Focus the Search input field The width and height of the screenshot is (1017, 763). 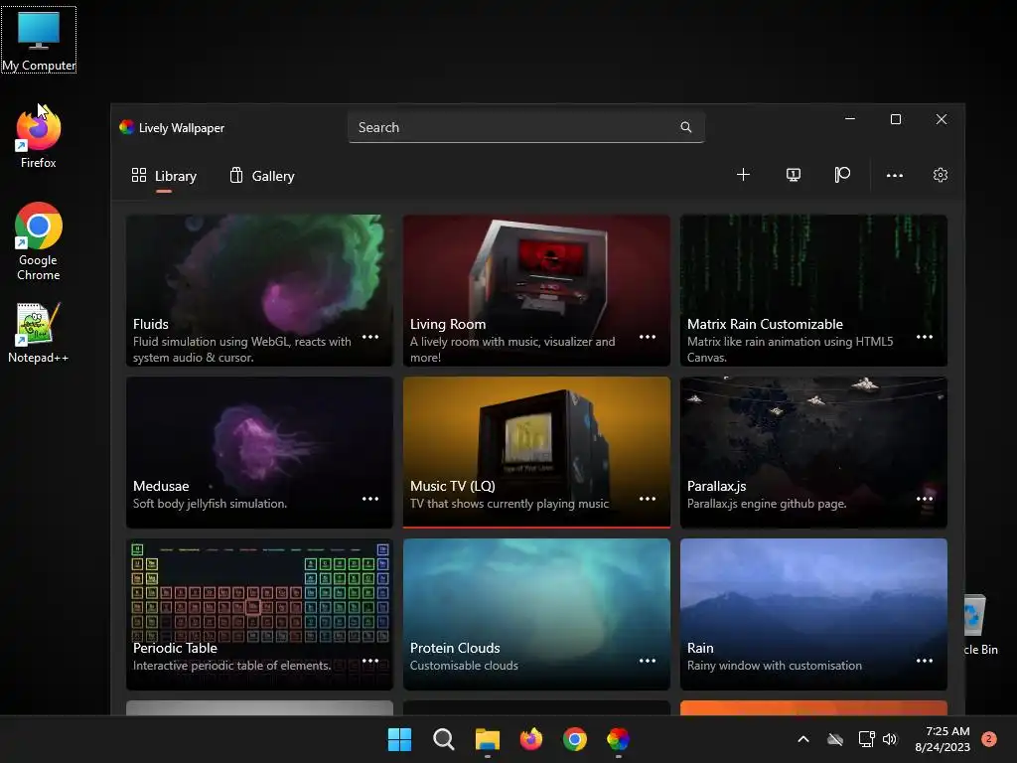click(526, 127)
